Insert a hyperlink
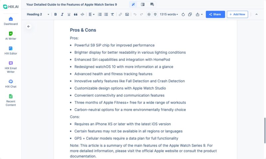 click(120, 14)
